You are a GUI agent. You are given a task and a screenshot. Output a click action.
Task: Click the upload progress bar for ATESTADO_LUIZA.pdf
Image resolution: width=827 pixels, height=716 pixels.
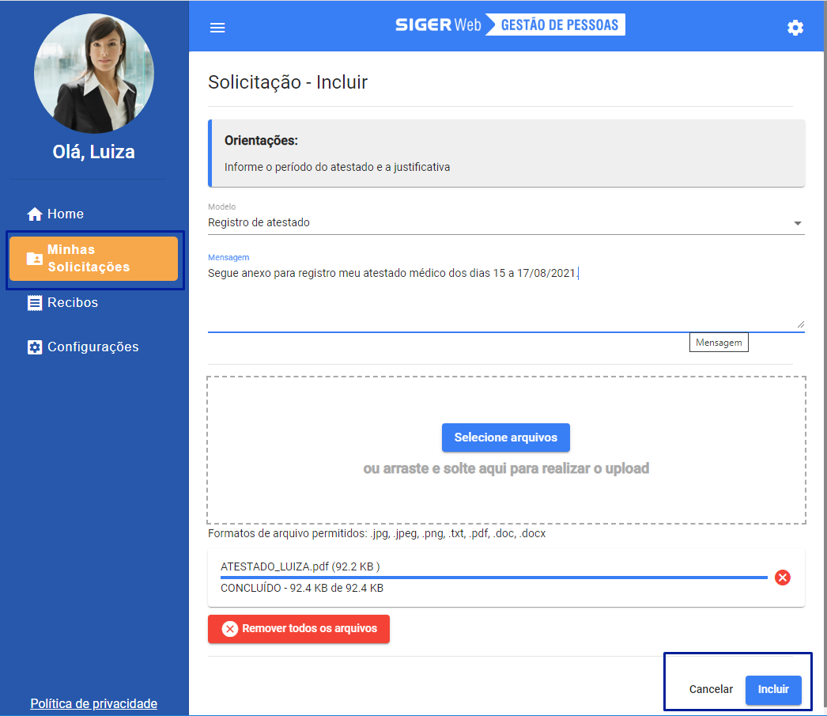493,578
